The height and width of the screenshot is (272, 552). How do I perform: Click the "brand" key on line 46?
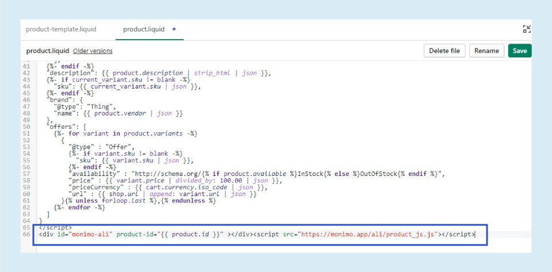[59, 100]
